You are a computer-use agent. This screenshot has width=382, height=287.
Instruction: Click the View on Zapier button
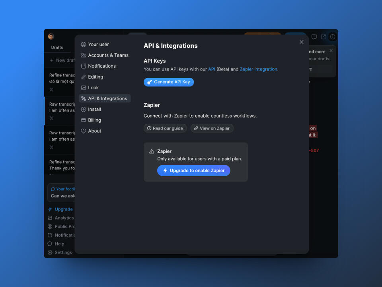212,128
